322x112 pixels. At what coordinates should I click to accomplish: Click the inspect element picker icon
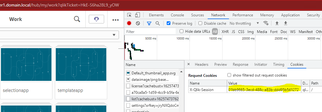tap(129, 15)
